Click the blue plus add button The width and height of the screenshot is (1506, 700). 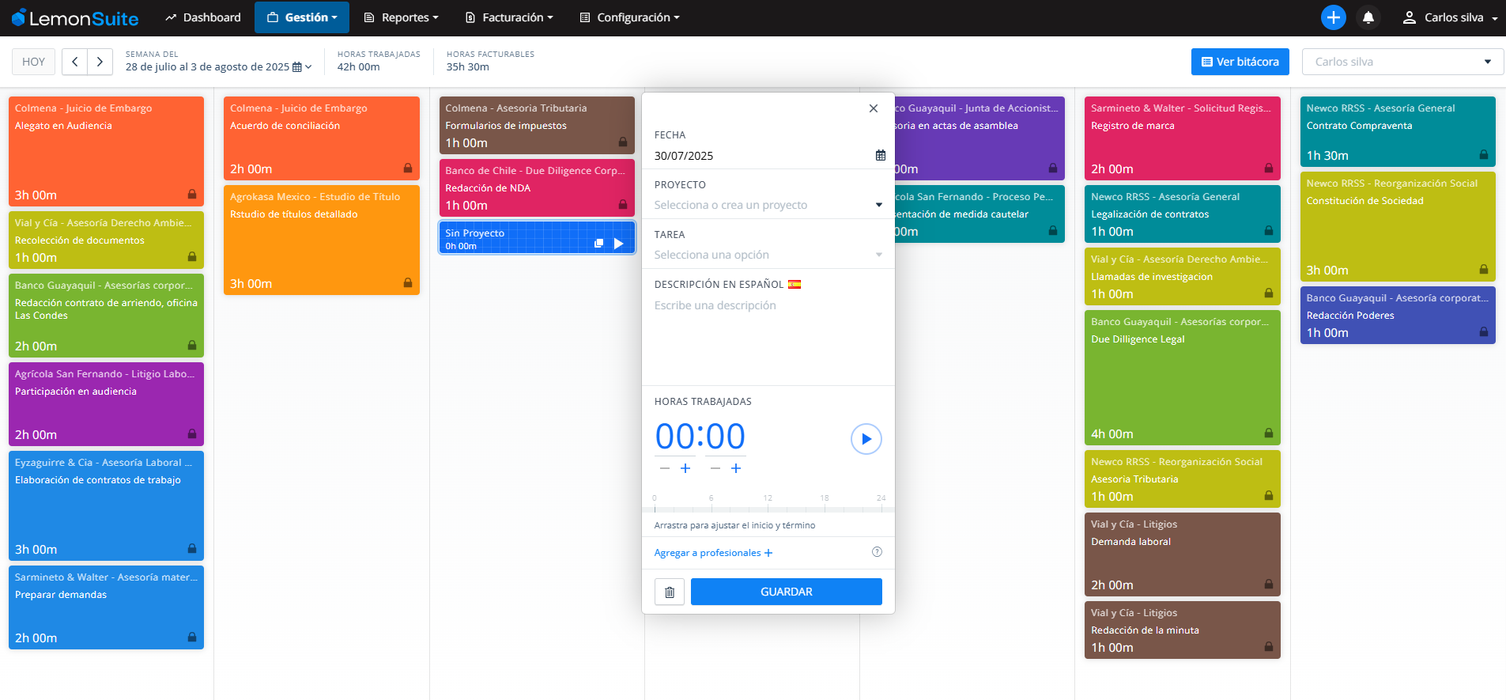click(x=1333, y=17)
